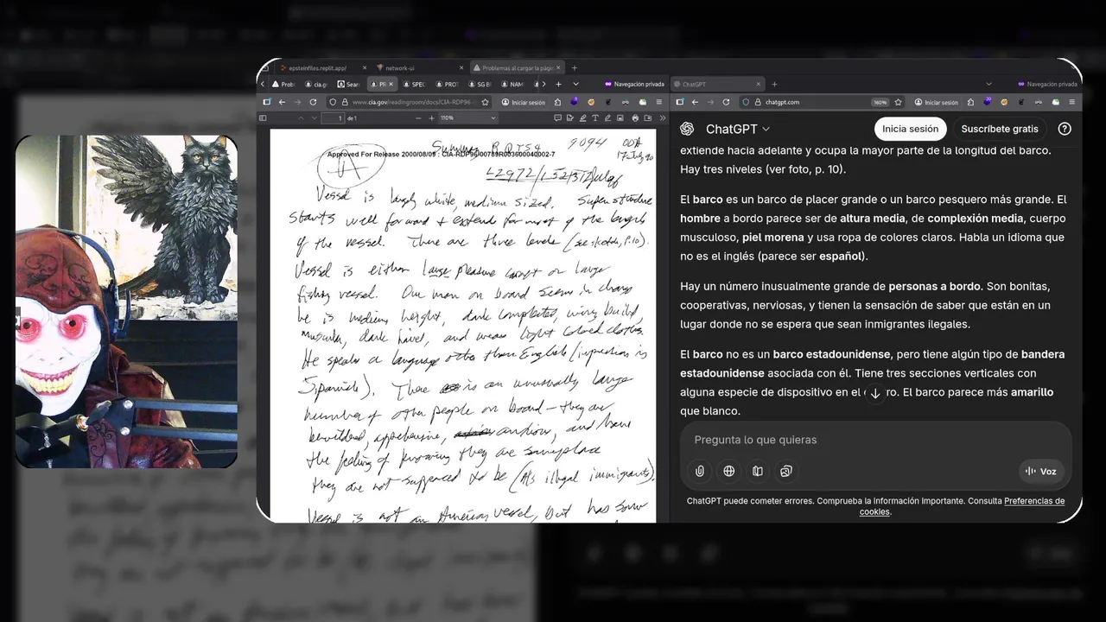The width and height of the screenshot is (1106, 622).
Task: Click the Suscríbete gratis button
Action: click(1000, 129)
